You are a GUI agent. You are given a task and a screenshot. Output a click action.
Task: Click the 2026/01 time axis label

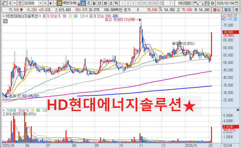[191, 145]
